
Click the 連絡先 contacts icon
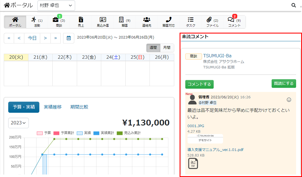pos(147,19)
